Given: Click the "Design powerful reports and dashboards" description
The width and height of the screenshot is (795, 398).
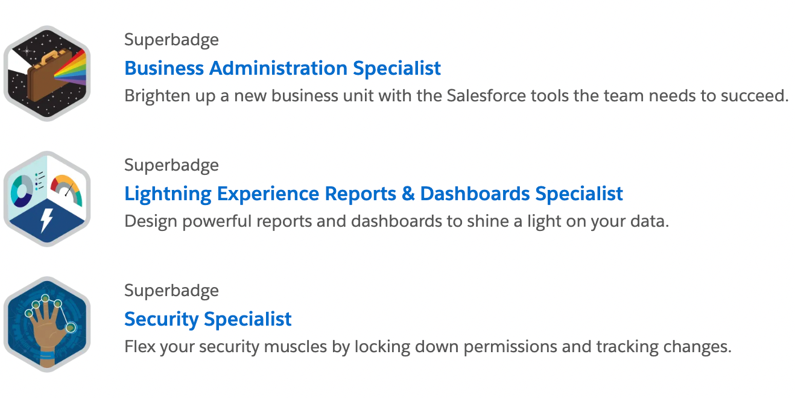Looking at the screenshot, I should [x=396, y=221].
